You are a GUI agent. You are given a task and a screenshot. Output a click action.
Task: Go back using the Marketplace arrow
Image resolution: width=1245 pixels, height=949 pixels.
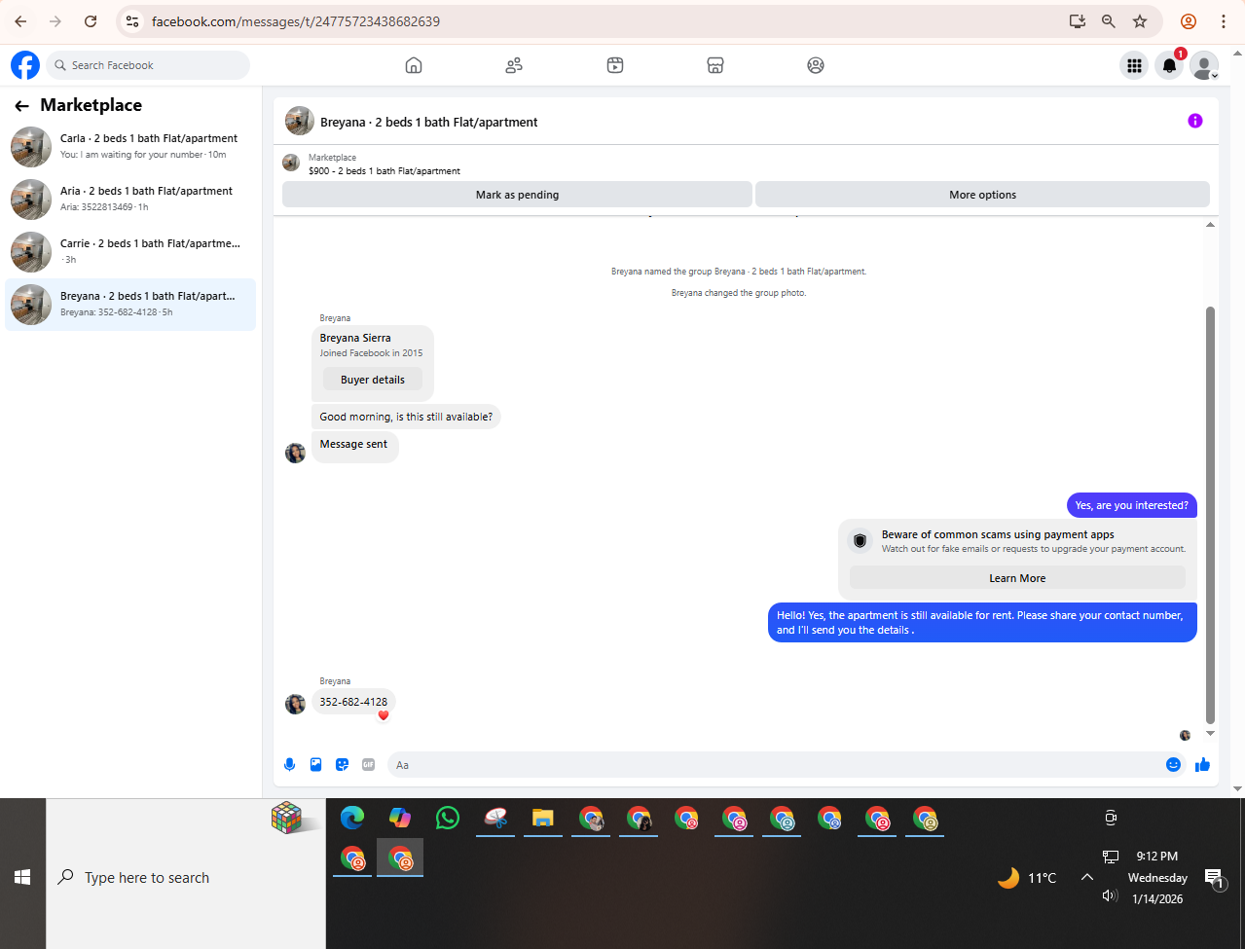click(x=21, y=105)
